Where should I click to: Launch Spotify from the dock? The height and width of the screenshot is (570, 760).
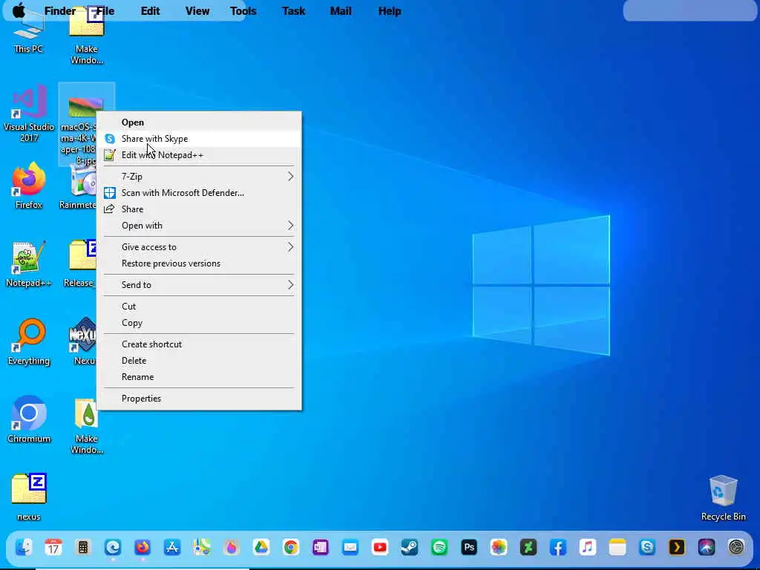[439, 547]
